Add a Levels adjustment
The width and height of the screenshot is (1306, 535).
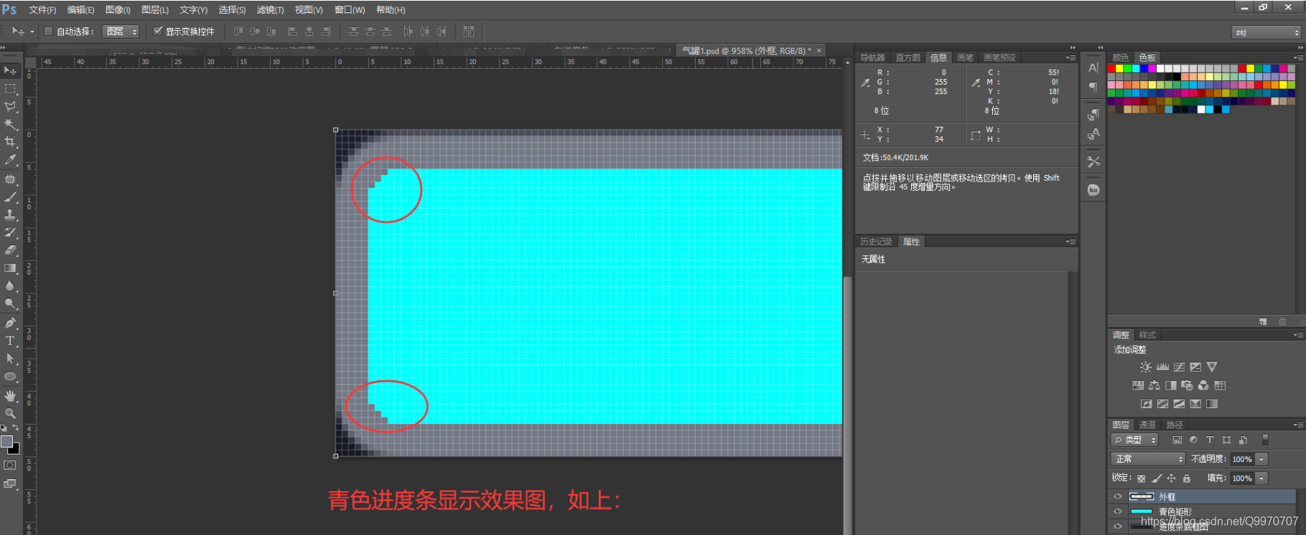pos(1162,366)
